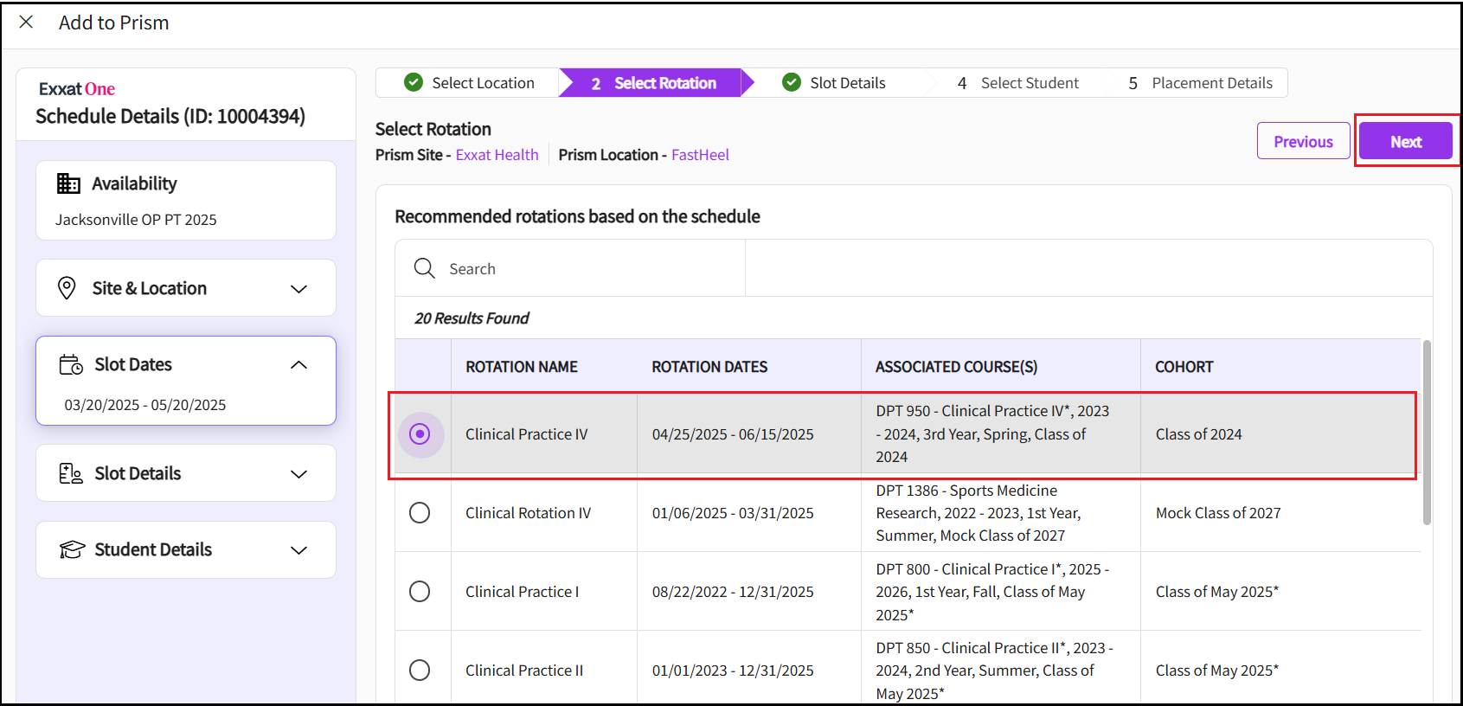1463x706 pixels.
Task: Expand the Student Details section
Action: click(298, 550)
